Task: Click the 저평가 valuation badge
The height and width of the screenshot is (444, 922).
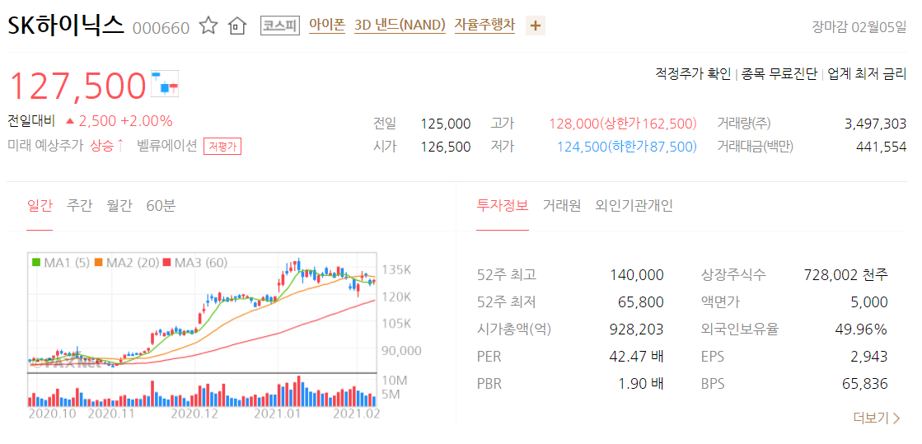Action: coord(222,147)
